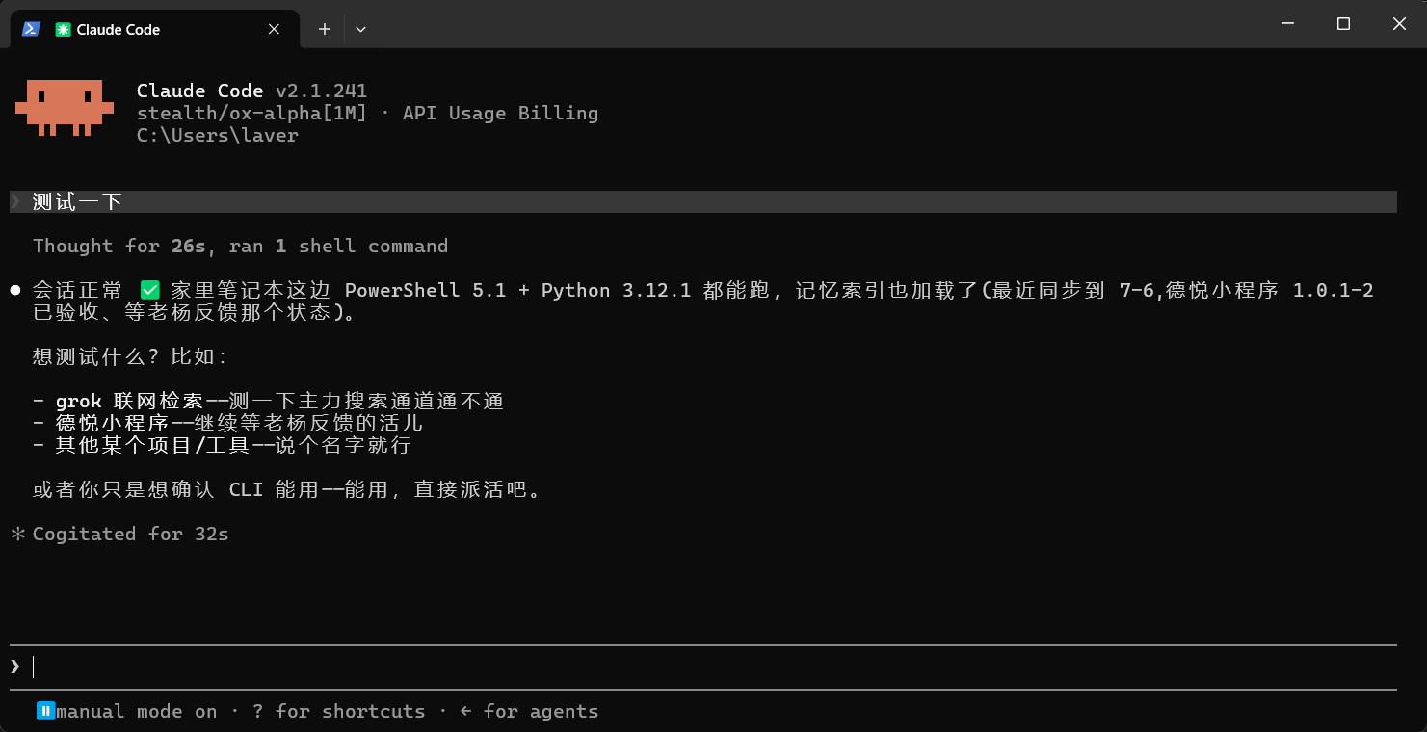The height and width of the screenshot is (732, 1427).
Task: Click the green Claude Code tab icon
Action: 63,30
